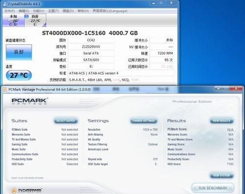Image resolution: width=245 pixels, height=194 pixels.
Task: Open the 编辑(E) menu
Action: [x=24, y=11]
